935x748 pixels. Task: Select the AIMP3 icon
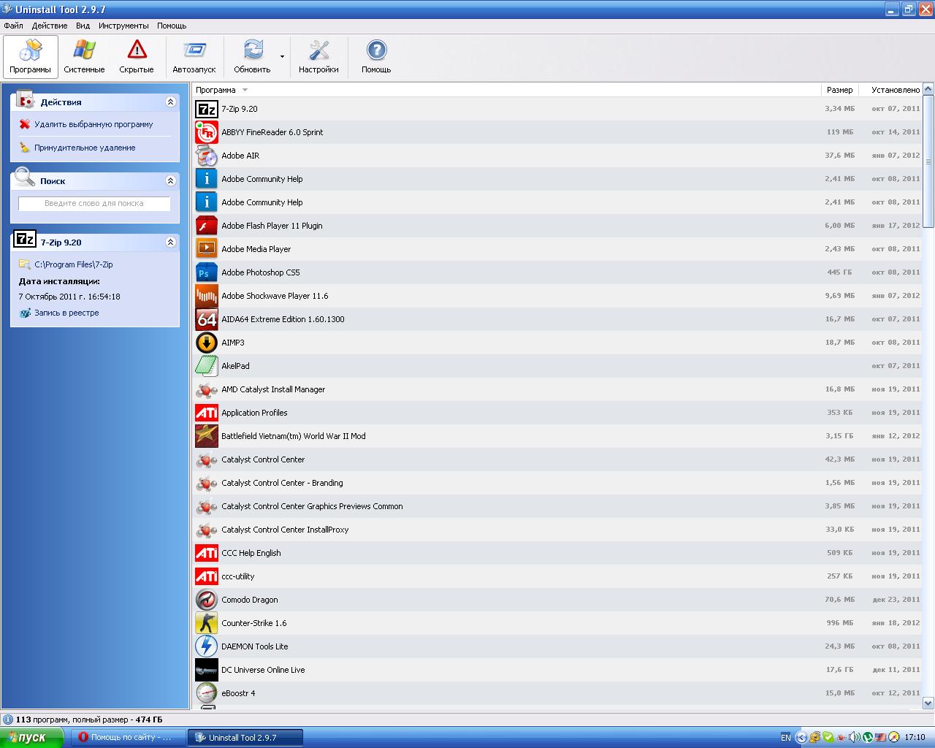point(207,343)
